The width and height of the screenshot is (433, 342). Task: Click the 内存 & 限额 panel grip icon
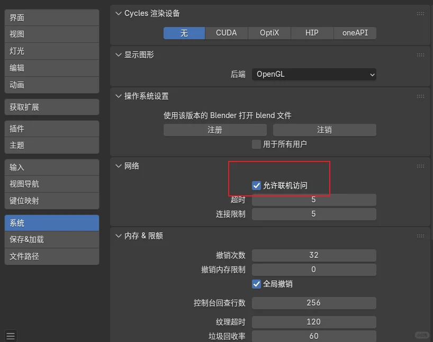pos(420,236)
